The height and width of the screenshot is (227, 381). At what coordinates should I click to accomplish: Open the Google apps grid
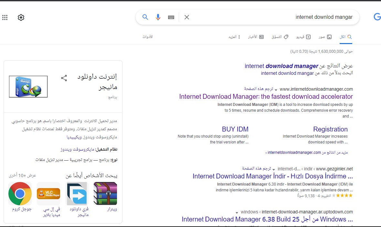pos(5,17)
